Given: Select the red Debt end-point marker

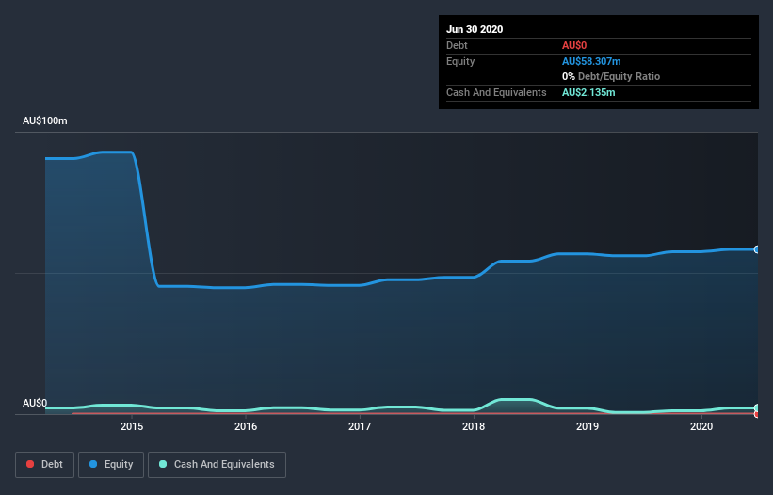Looking at the screenshot, I should [x=757, y=414].
